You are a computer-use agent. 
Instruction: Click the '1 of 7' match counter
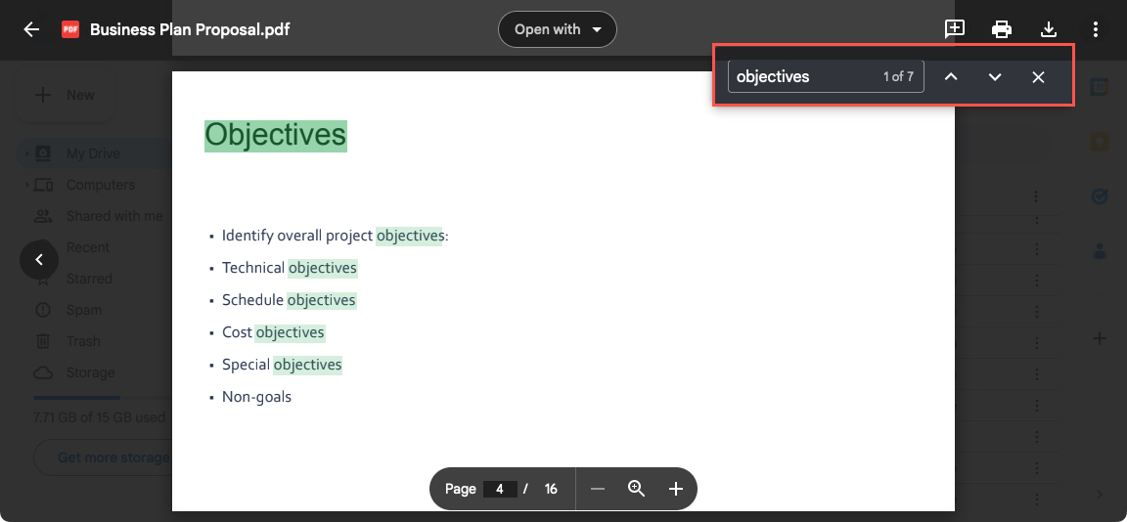tap(898, 77)
